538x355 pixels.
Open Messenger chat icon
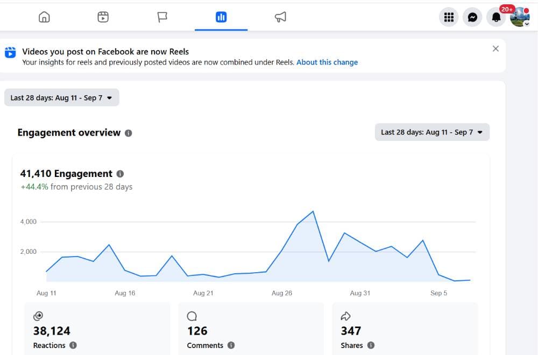pyautogui.click(x=472, y=17)
